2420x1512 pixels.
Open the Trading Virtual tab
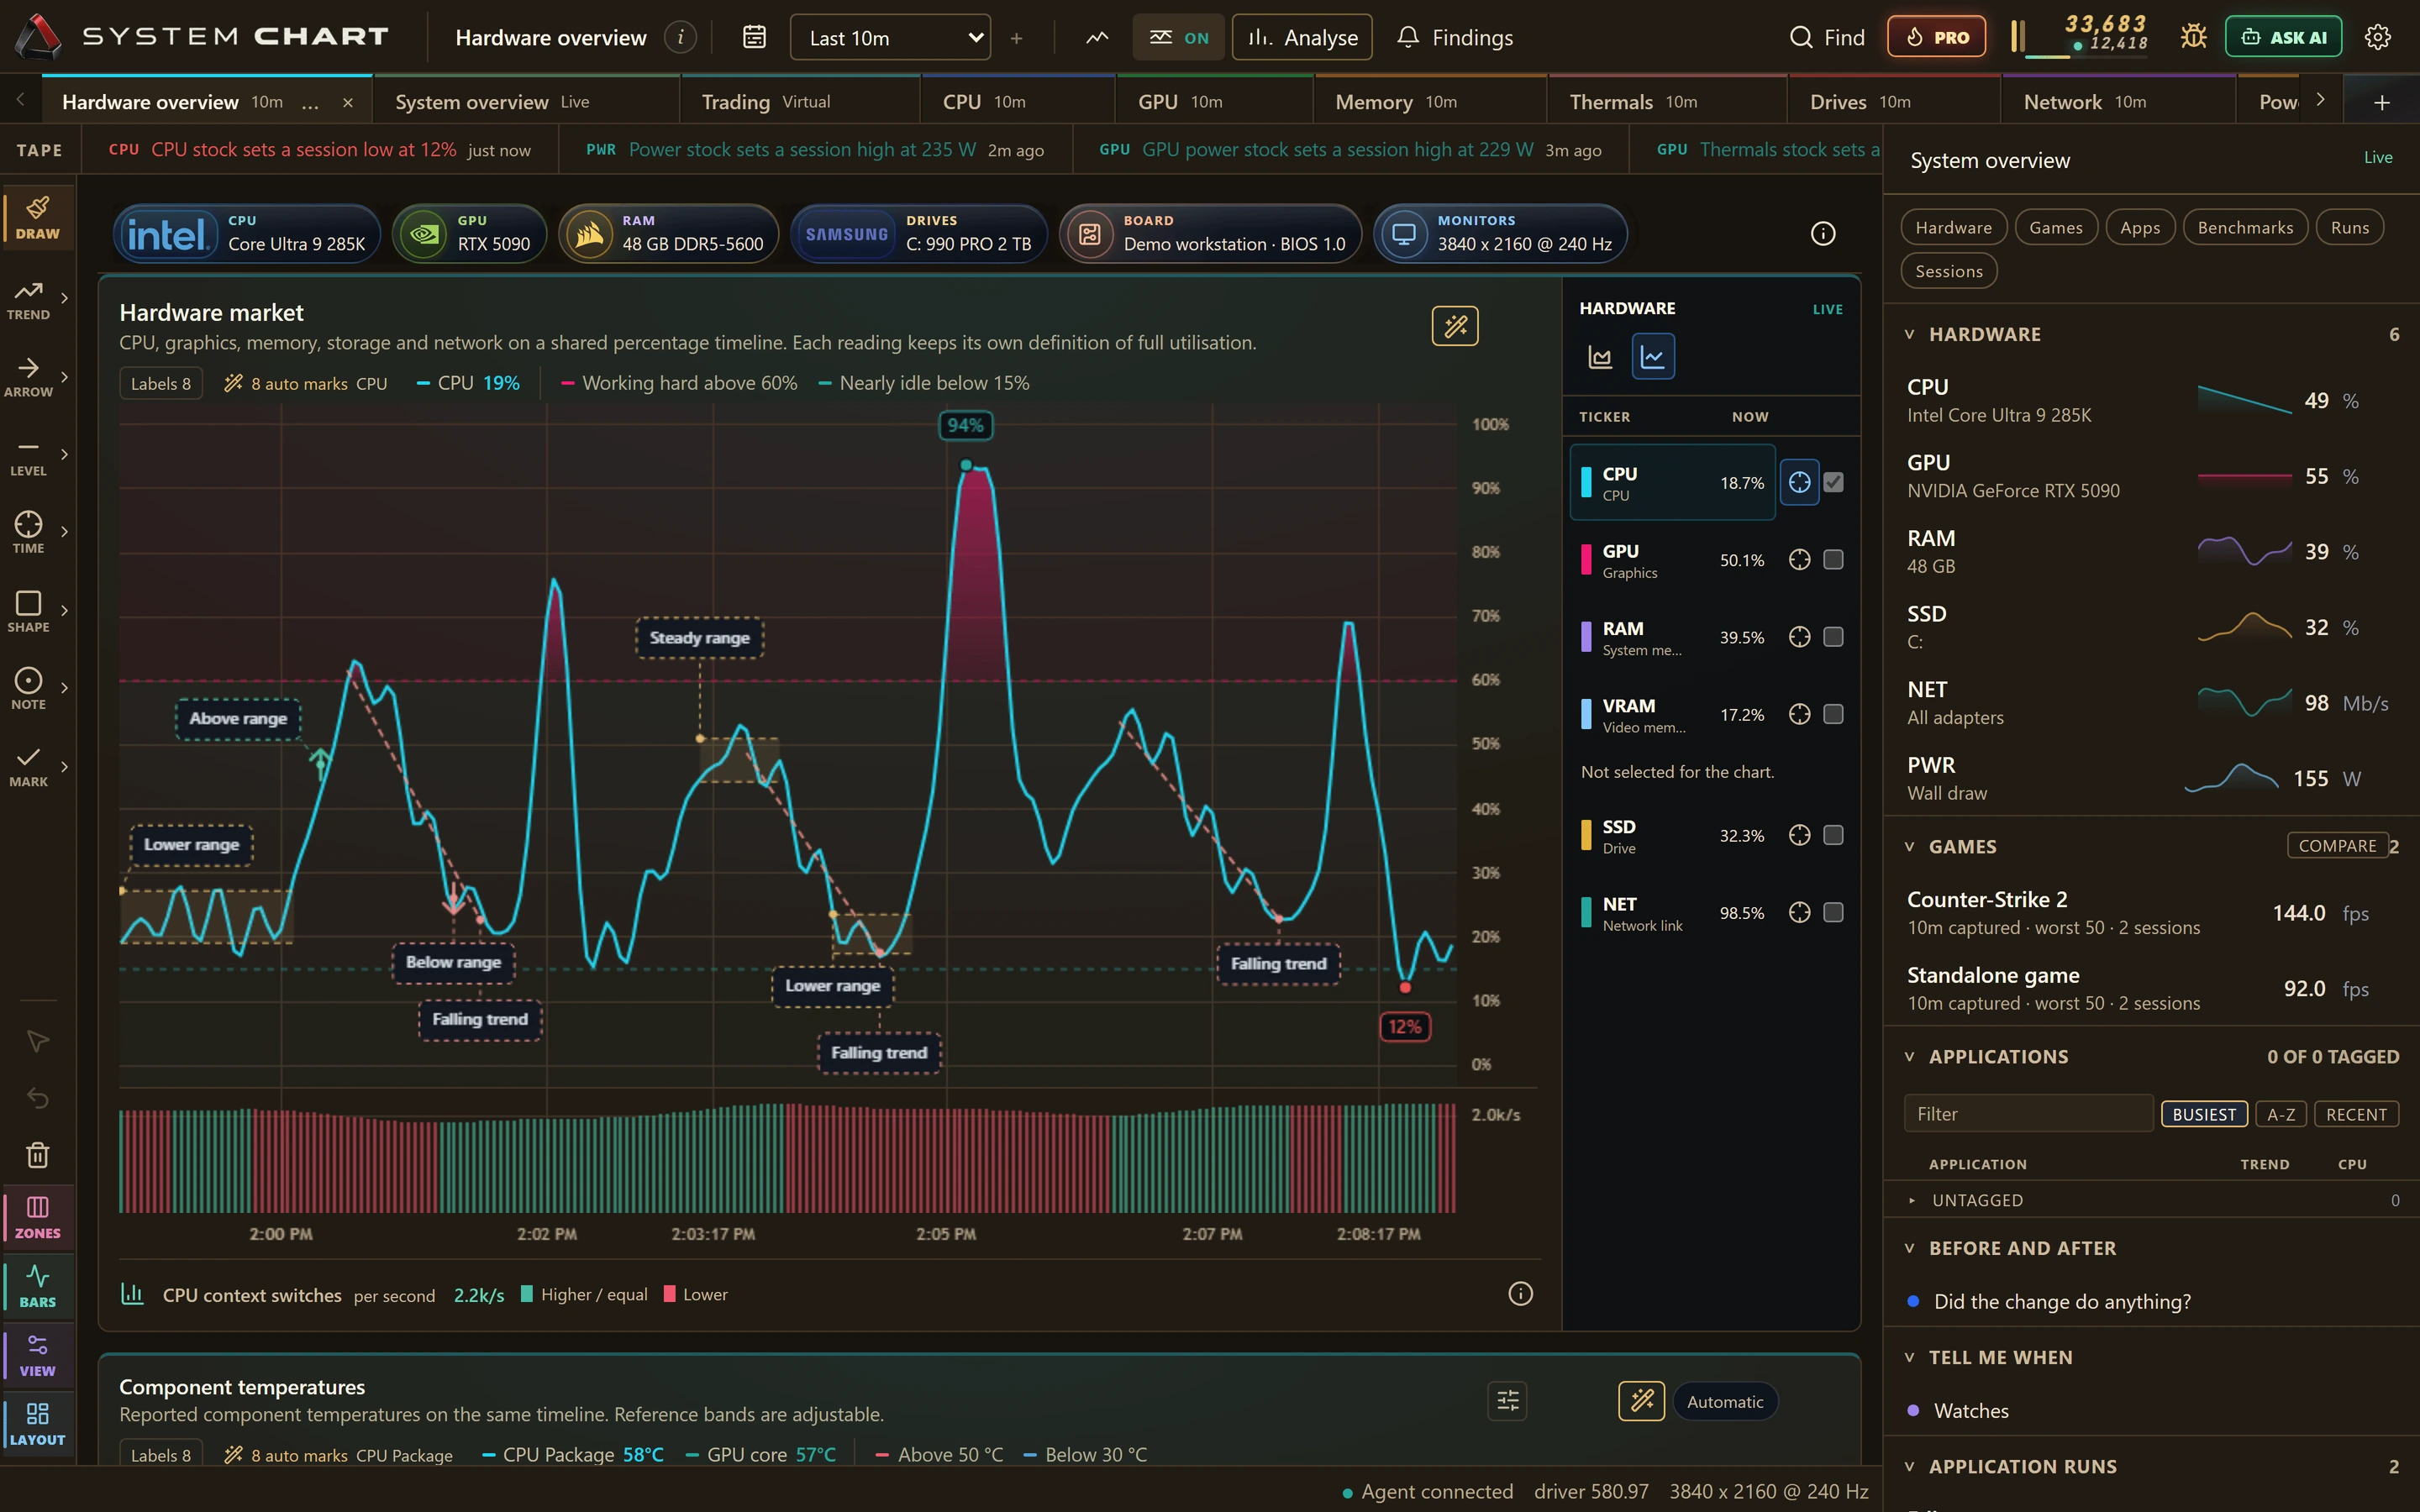799,101
